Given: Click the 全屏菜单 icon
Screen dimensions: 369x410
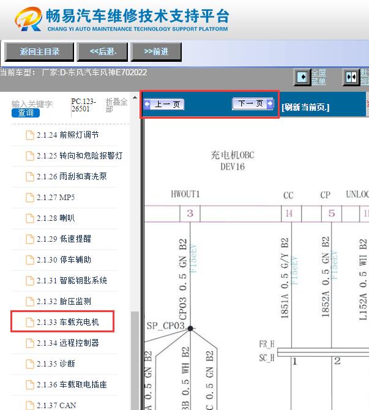Looking at the screenshot, I should click(302, 77).
